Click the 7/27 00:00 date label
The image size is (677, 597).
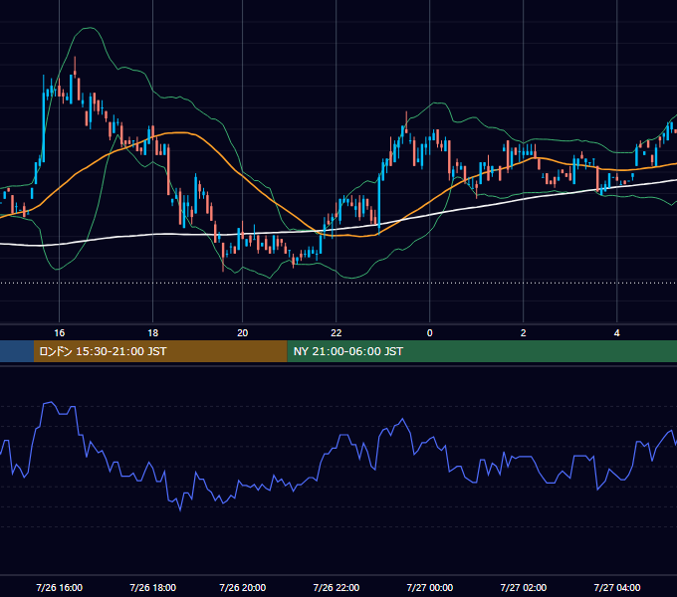430,587
